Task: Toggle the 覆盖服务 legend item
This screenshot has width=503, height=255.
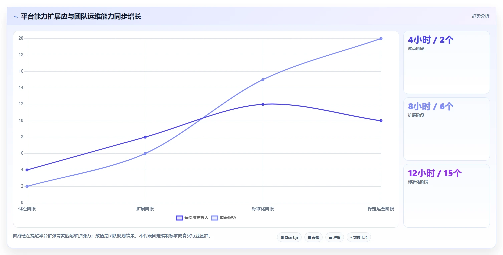Action: [x=224, y=218]
